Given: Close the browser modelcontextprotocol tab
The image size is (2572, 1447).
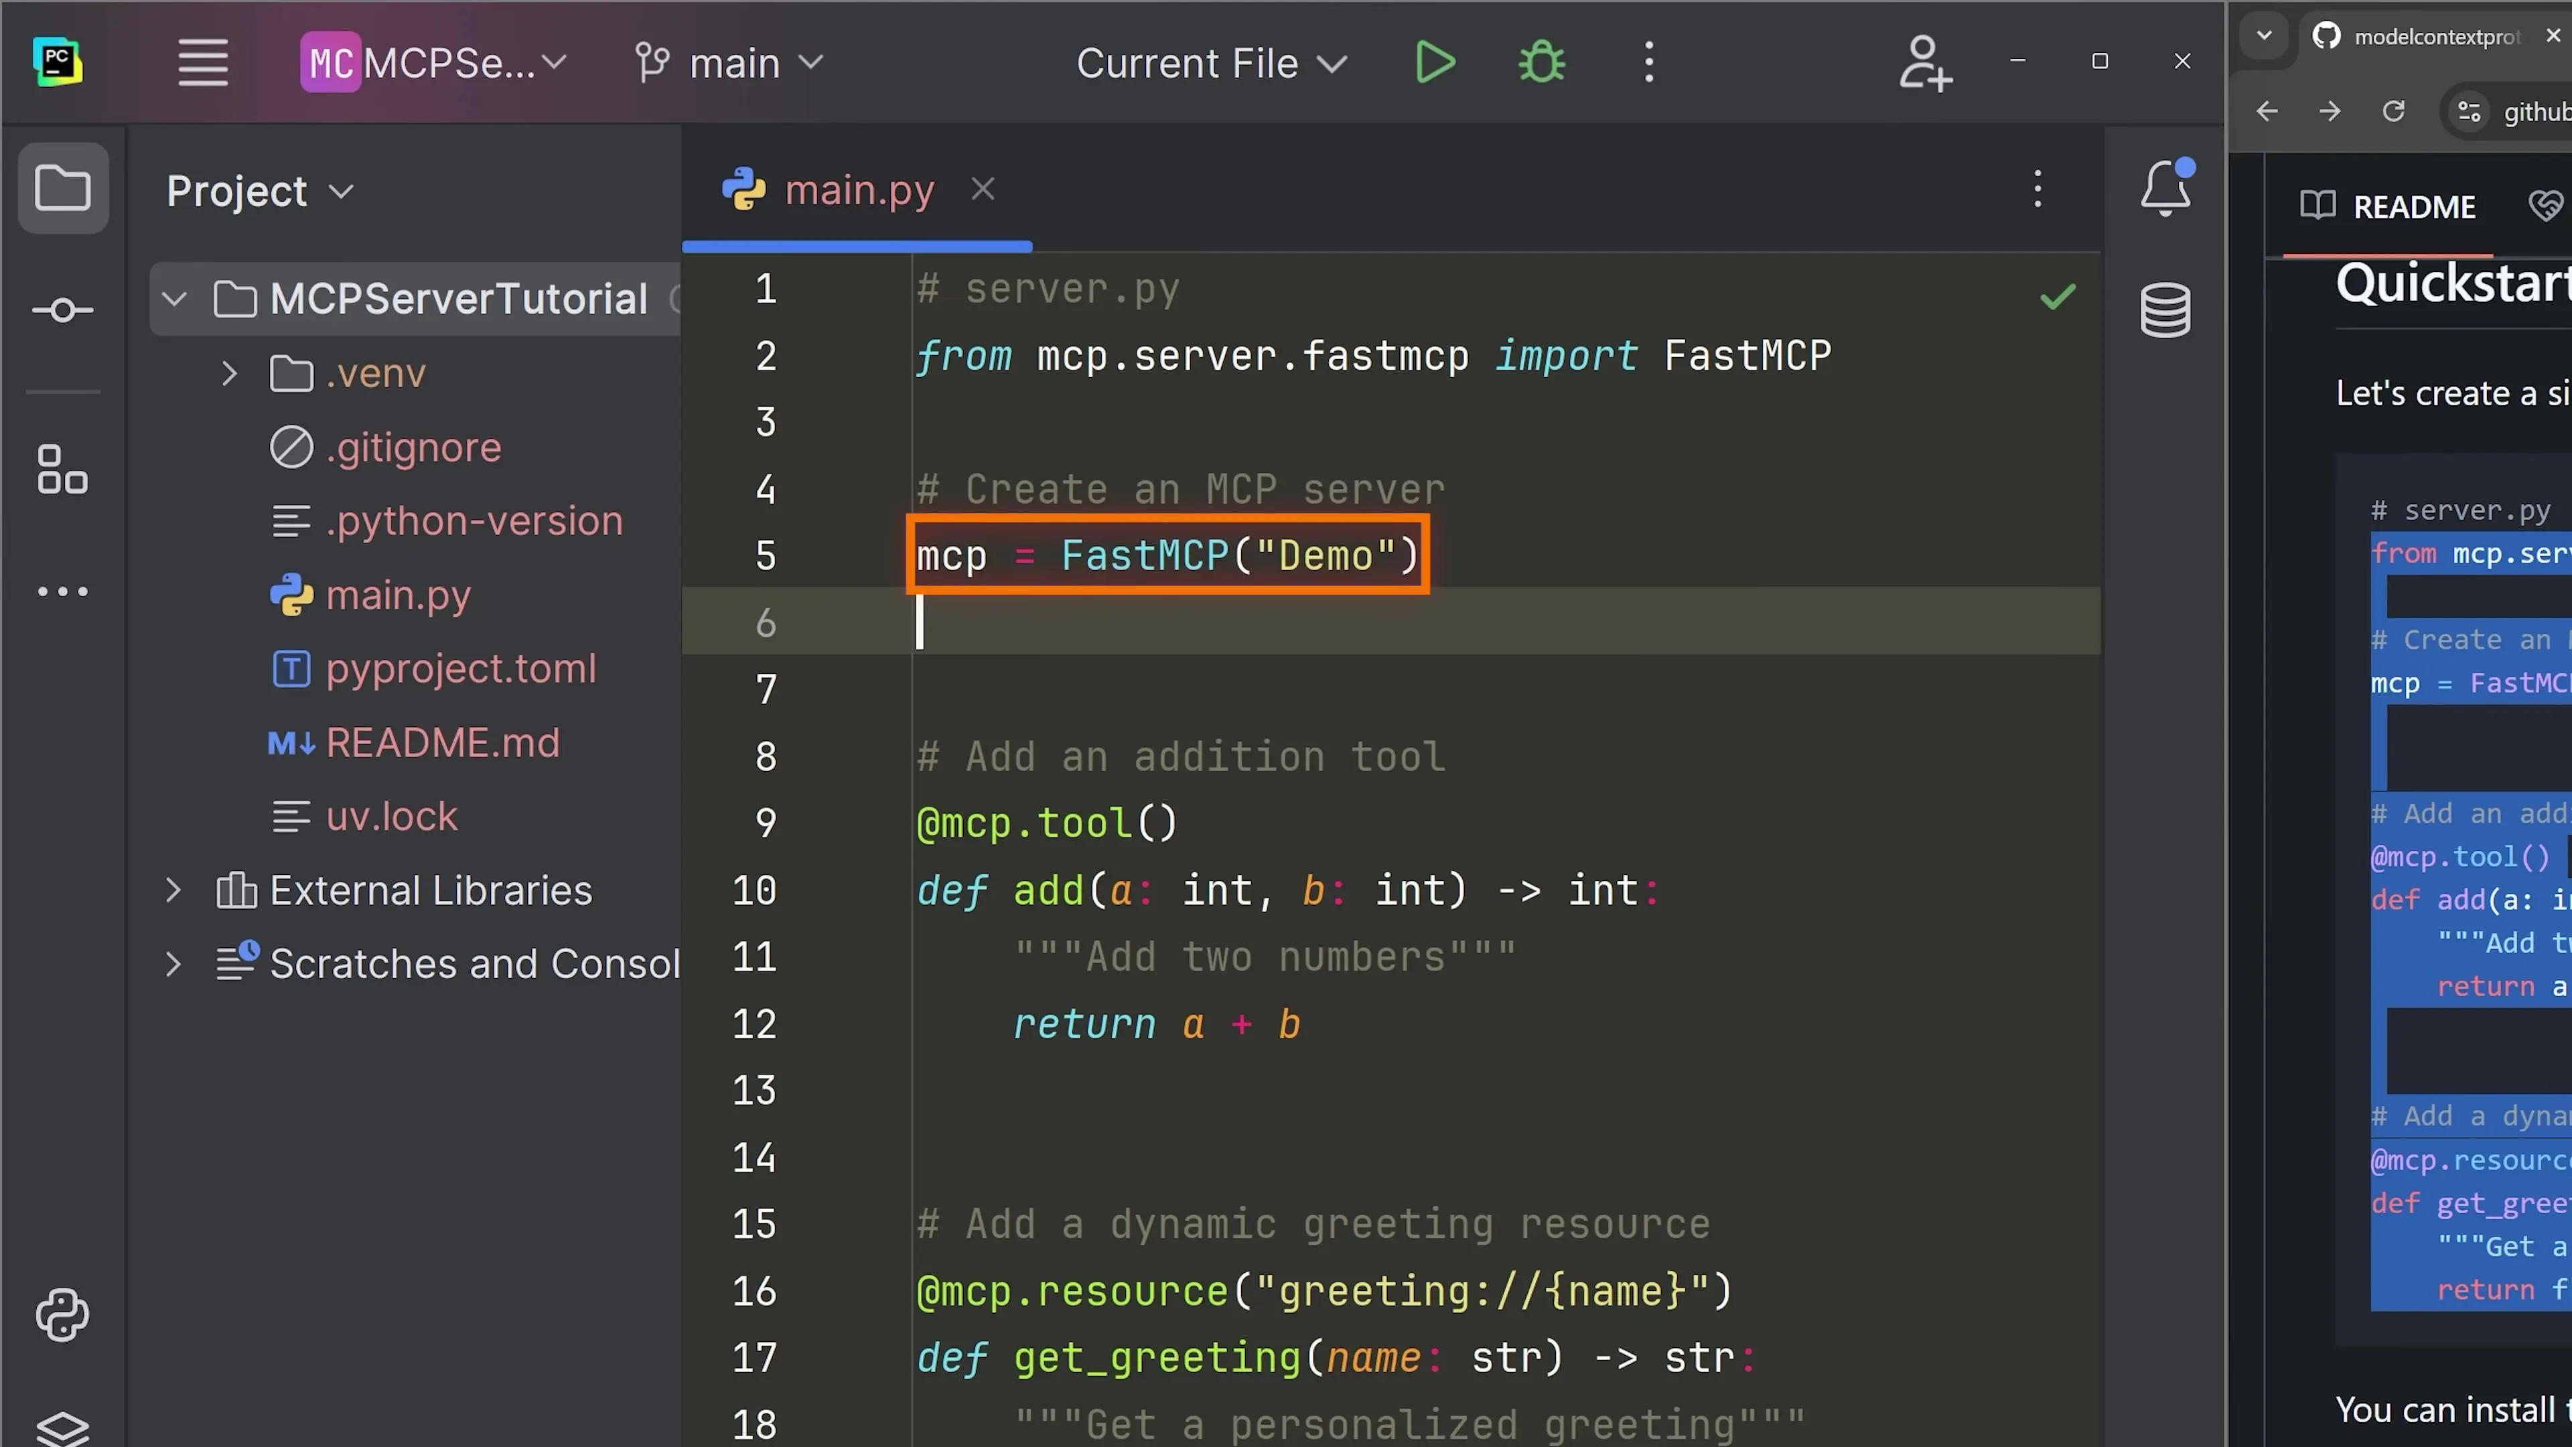Looking at the screenshot, I should (x=2554, y=36).
